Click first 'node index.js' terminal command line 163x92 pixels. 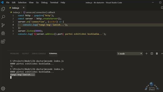[37, 61]
